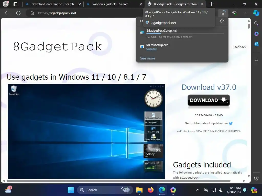Click the horizontal scrollbar thumb

coord(119,181)
